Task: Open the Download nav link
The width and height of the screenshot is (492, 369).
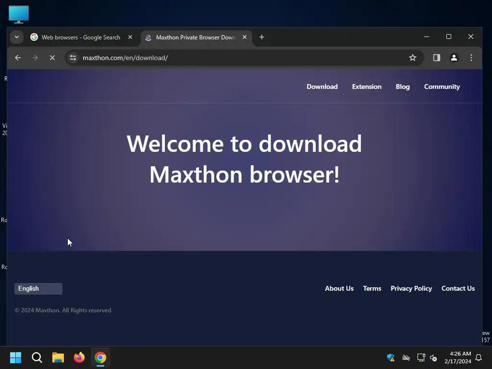Action: click(322, 86)
